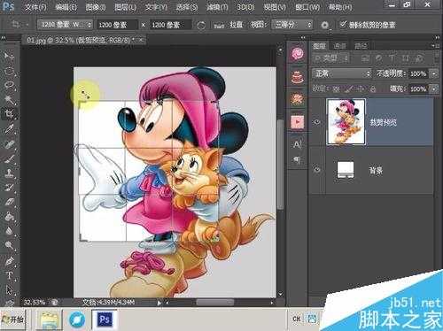This screenshot has height=331, width=443.
Task: Hide the background layer eye icon
Action: (317, 170)
